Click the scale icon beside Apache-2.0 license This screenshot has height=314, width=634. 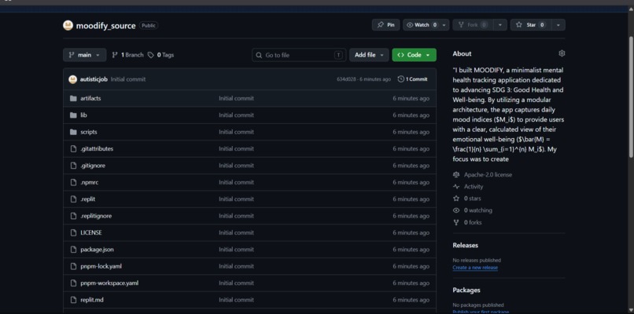(x=456, y=175)
